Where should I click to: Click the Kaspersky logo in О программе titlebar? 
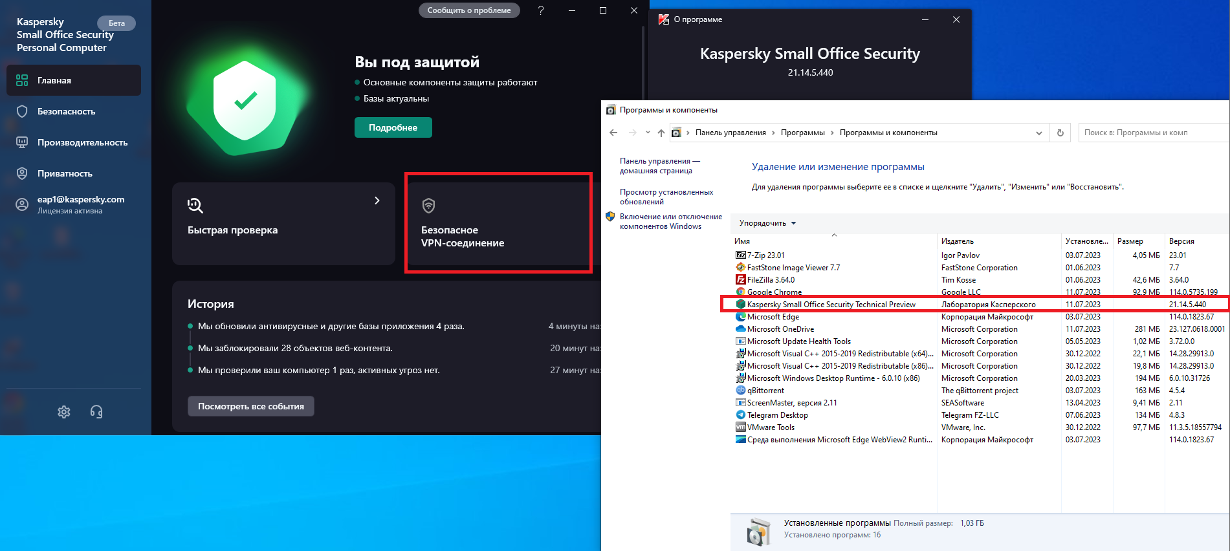pyautogui.click(x=664, y=19)
